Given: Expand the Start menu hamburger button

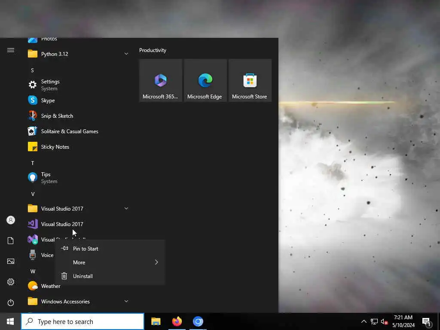Looking at the screenshot, I should tap(11, 50).
